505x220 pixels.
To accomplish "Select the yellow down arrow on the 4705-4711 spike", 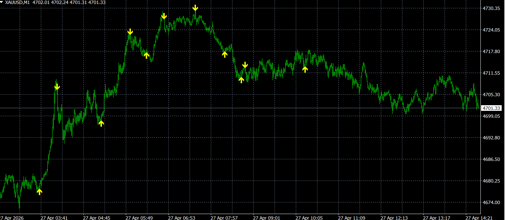I will (57, 87).
